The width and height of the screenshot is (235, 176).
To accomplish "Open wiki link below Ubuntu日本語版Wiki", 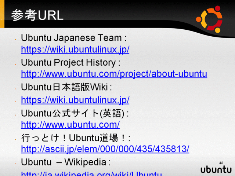I will tap(75, 100).
